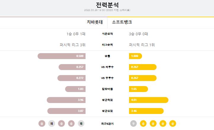This screenshot has width=214, height=130.
Task: Click the 1.83 team ERA bar
Action: (x=75, y=89)
